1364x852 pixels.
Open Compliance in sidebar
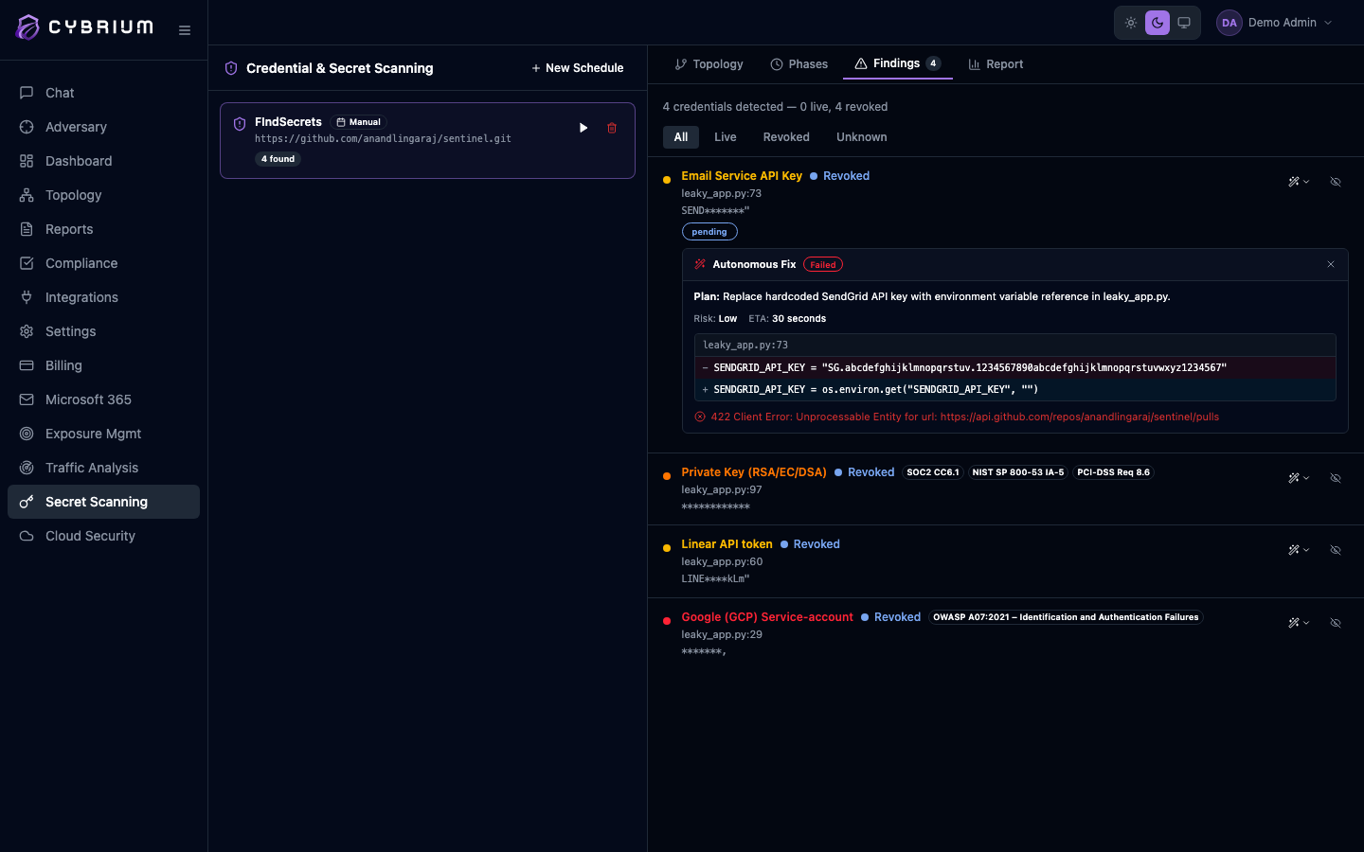point(103,263)
